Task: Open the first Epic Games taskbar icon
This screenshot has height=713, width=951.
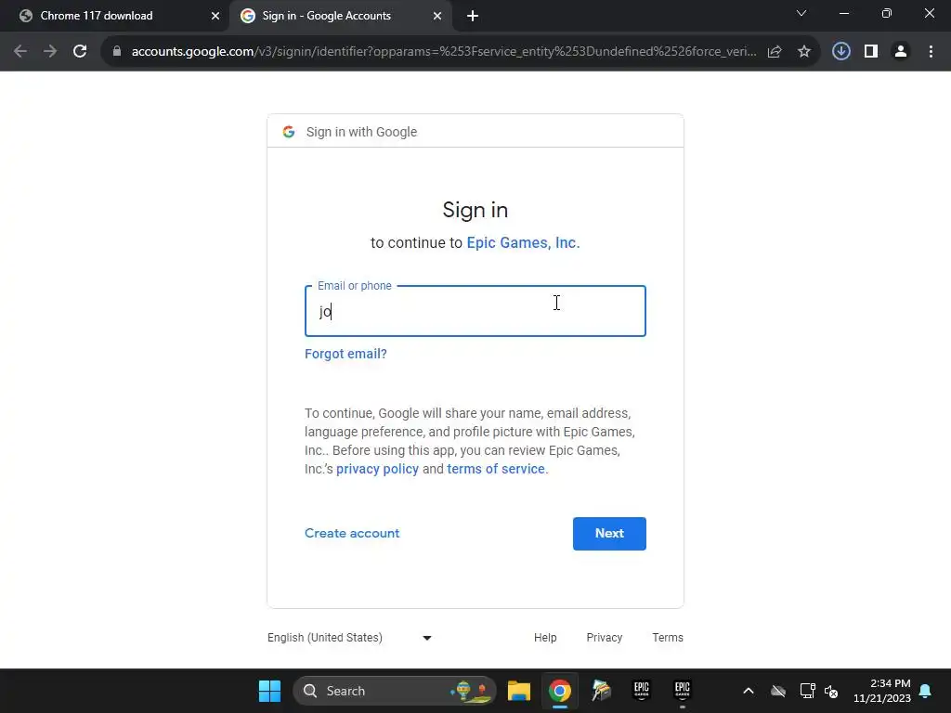Action: click(x=641, y=691)
